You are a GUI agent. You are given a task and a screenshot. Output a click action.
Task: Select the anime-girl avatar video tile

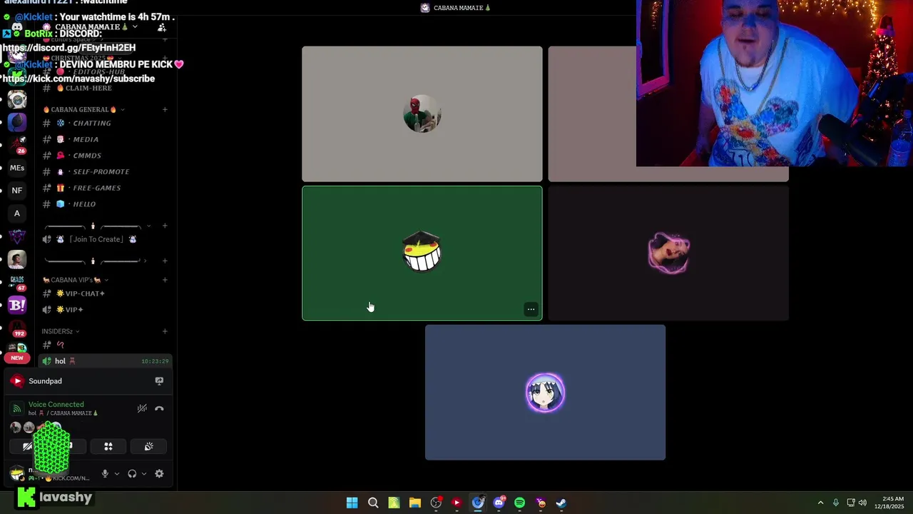click(545, 393)
